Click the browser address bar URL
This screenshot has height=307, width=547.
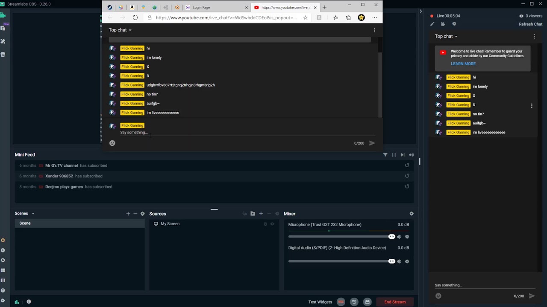click(x=226, y=17)
